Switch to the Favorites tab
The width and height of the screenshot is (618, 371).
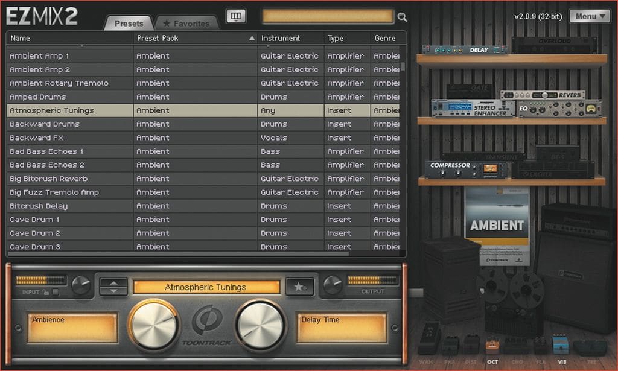[x=187, y=24]
